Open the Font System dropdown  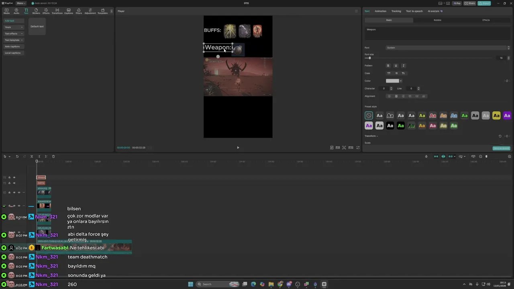pyautogui.click(x=448, y=48)
